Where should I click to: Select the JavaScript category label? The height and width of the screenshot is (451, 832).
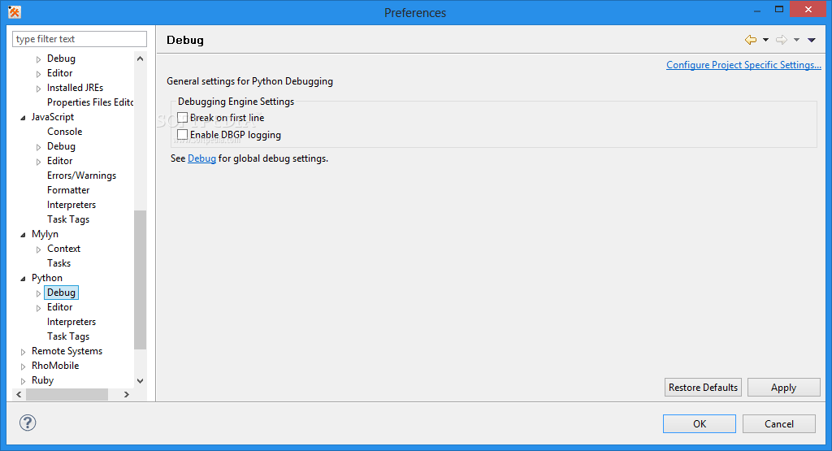[53, 117]
